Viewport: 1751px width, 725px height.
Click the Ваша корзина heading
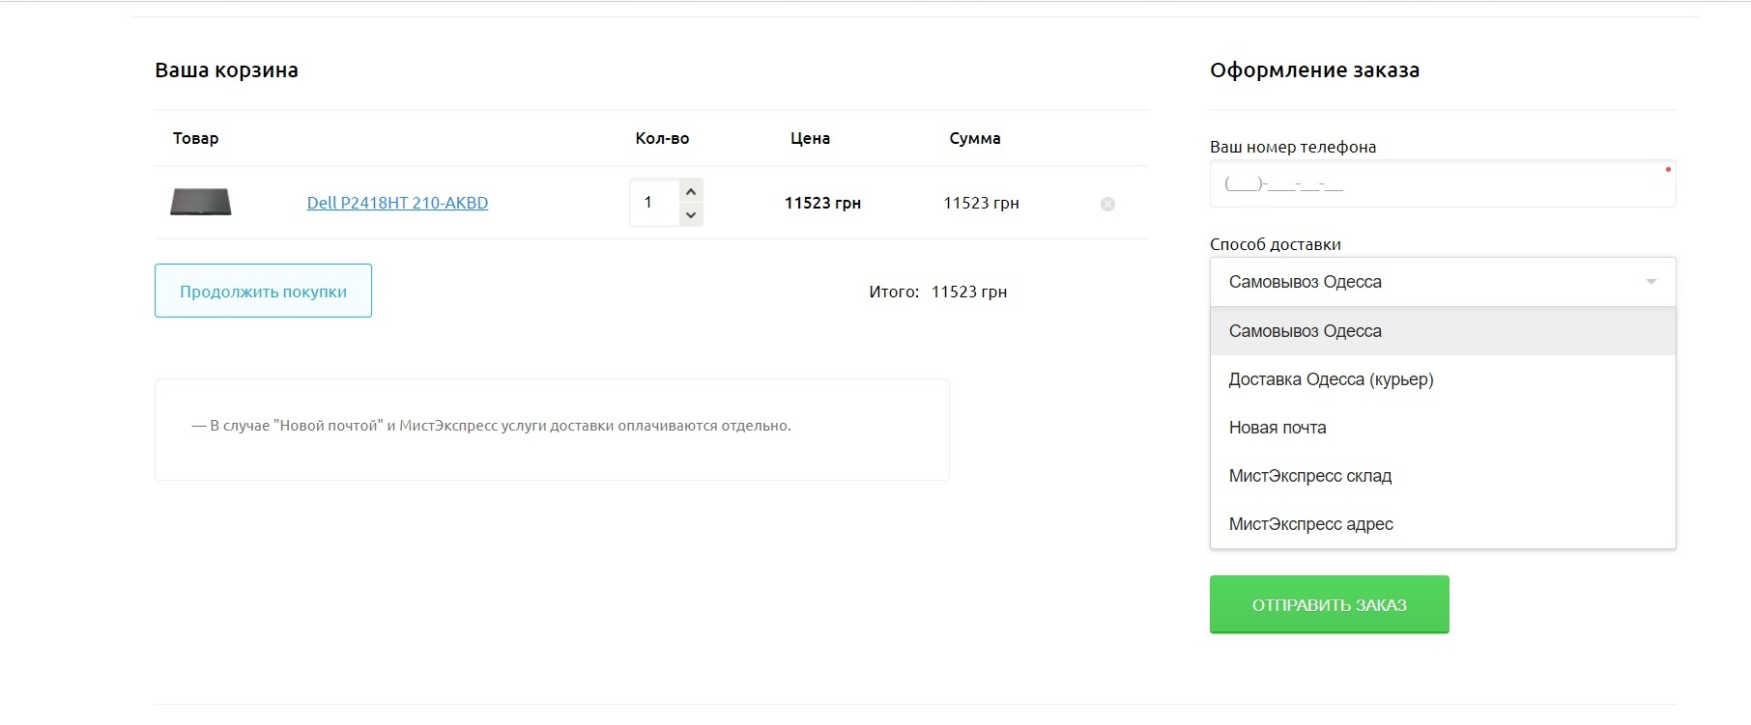(x=226, y=70)
